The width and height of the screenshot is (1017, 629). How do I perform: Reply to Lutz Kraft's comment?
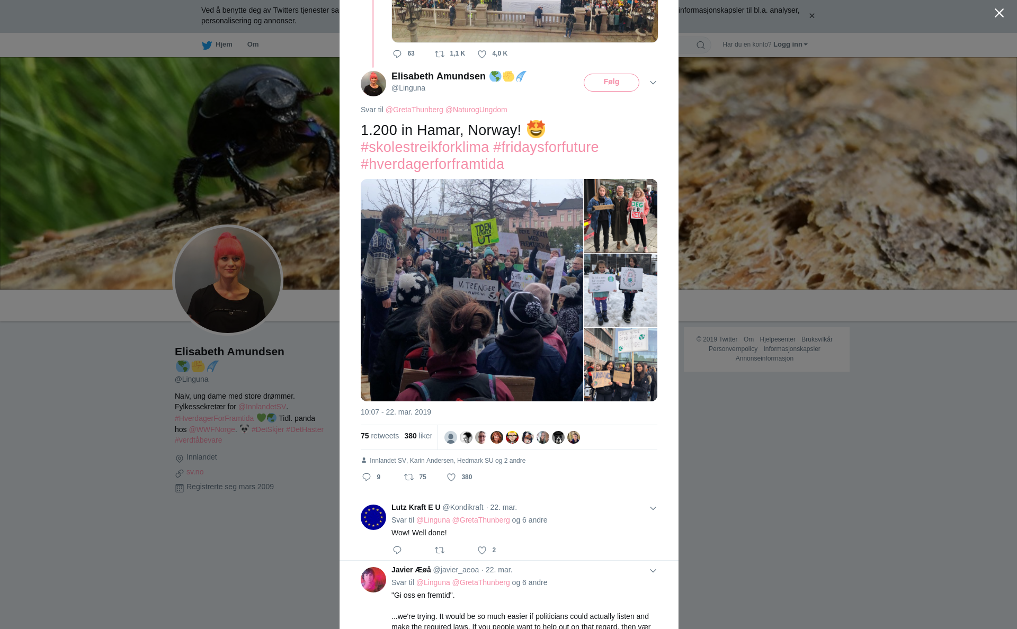tap(397, 550)
